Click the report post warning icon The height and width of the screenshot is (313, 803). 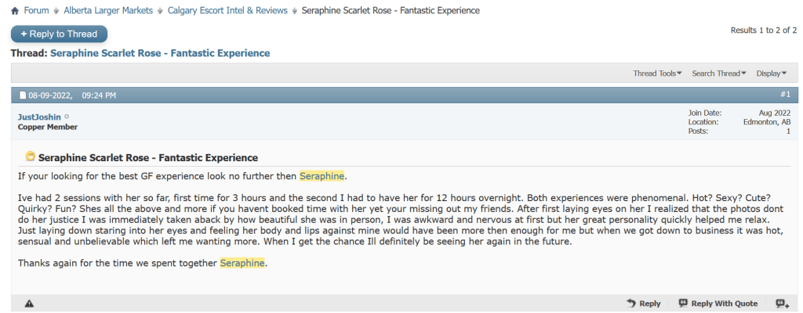(x=29, y=304)
